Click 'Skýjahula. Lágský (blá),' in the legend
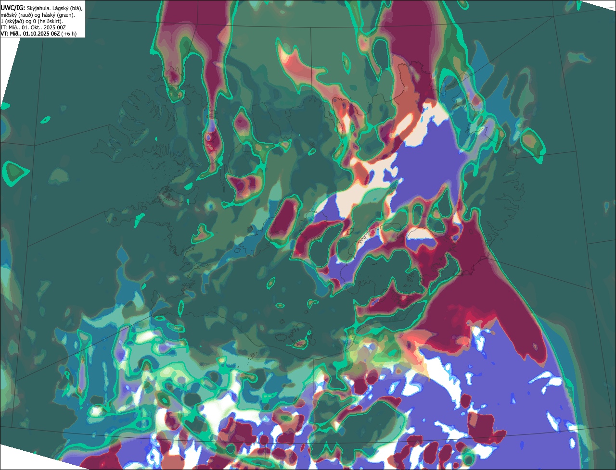616x470 pixels. click(x=54, y=8)
